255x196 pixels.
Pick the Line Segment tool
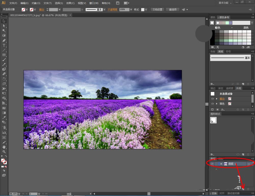coord(4,50)
